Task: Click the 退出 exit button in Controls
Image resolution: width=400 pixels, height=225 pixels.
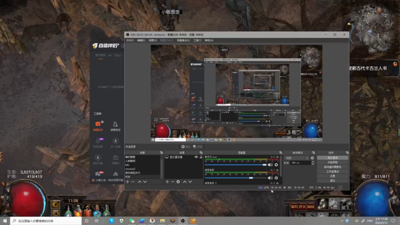Action: point(332,180)
